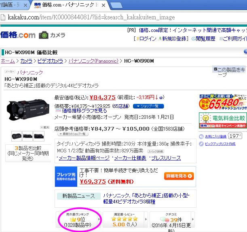Open メーカー仕様表 link
Image resolution: width=247 pixels, height=232 pixels.
pyautogui.click(x=130, y=158)
